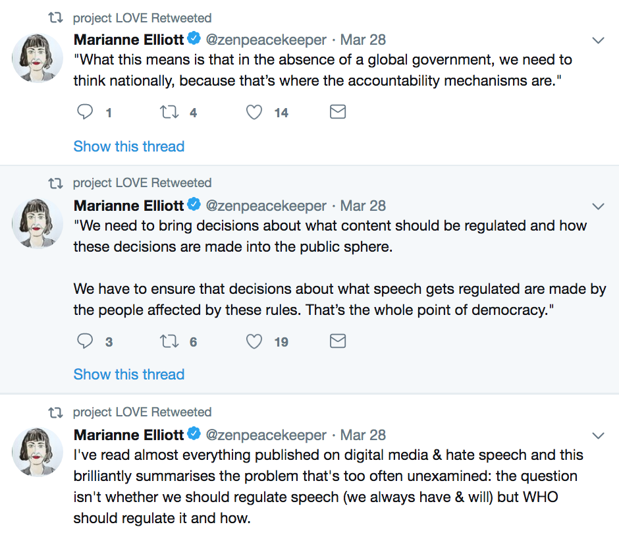Viewport: 619px width, 535px height.
Task: Click the Marianne Elliott avatar on third tweet
Action: pyautogui.click(x=38, y=453)
